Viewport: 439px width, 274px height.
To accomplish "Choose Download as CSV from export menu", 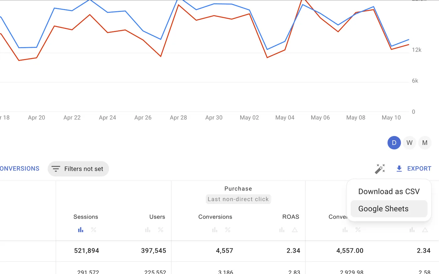I will click(389, 191).
